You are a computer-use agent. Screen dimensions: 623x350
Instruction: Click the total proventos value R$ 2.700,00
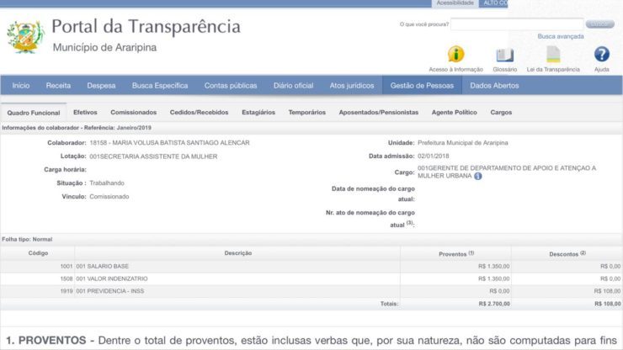(x=494, y=304)
